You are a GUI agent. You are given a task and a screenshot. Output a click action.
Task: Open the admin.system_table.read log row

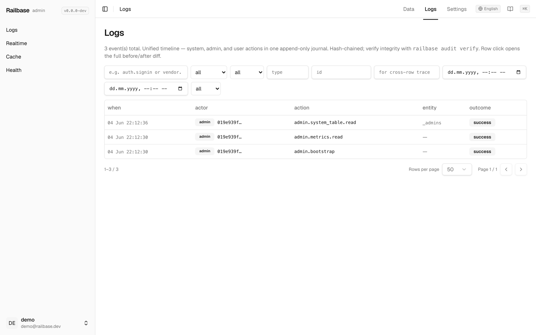pos(315,123)
